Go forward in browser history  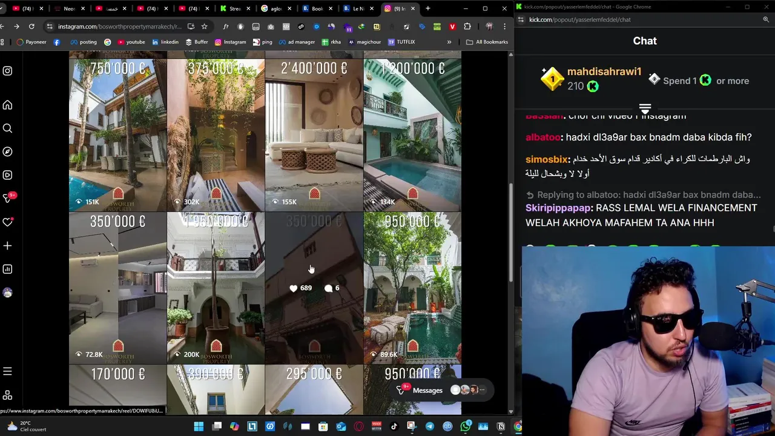point(16,27)
